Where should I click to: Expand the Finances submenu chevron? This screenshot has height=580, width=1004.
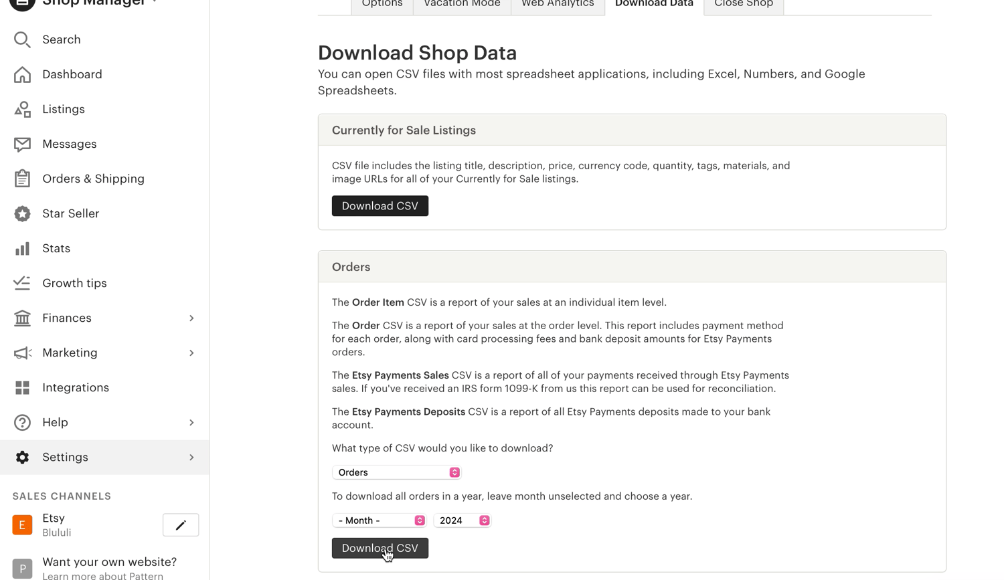(x=191, y=318)
